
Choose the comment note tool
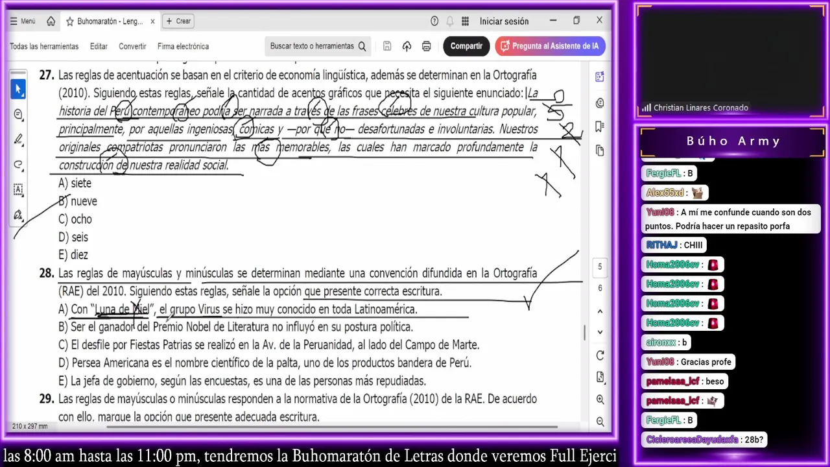[x=18, y=114]
